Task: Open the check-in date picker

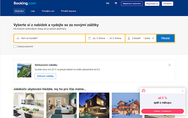Action: click(99, 38)
